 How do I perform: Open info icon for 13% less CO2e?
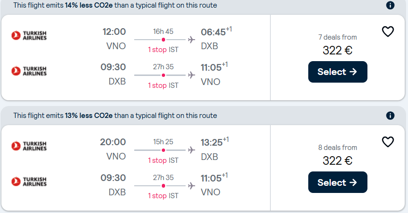[x=390, y=116]
